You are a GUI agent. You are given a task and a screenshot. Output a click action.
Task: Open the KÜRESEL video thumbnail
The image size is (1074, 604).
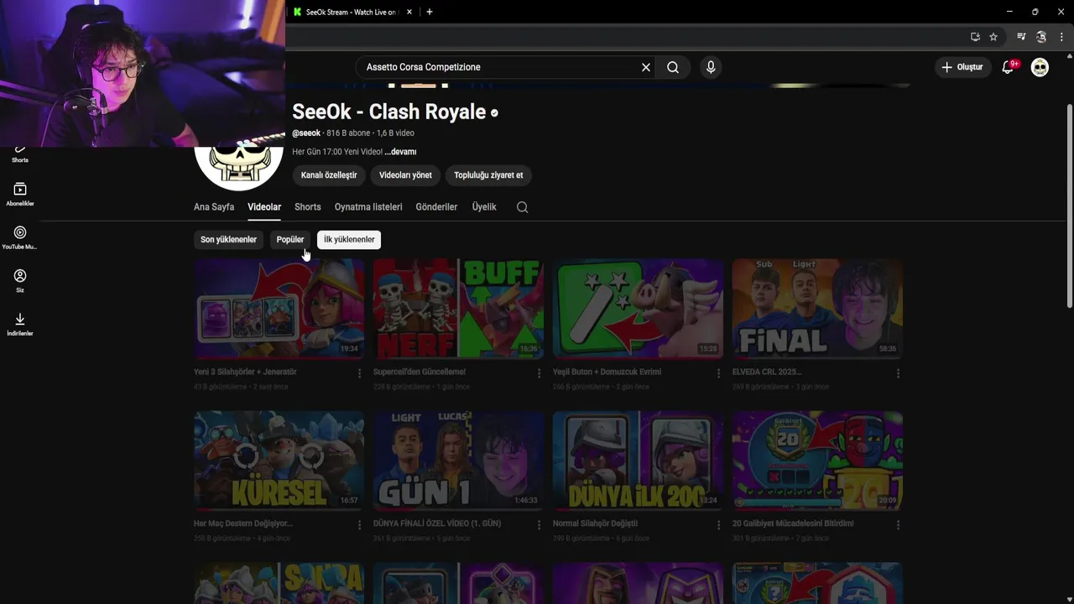279,461
